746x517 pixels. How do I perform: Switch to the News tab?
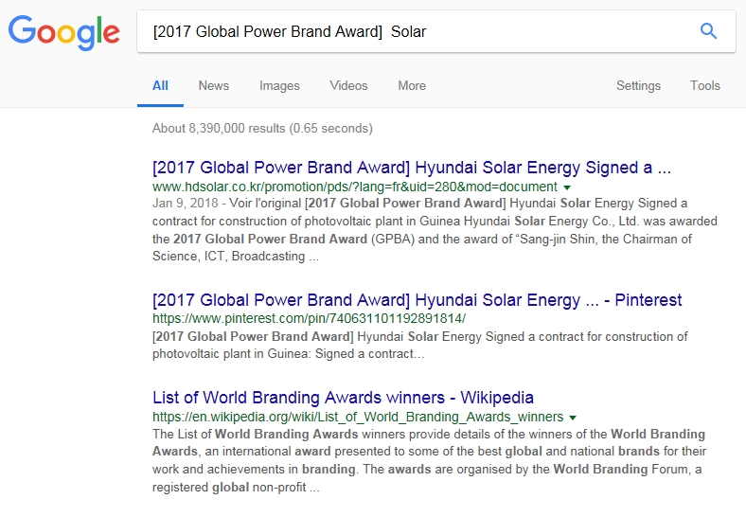pos(213,85)
